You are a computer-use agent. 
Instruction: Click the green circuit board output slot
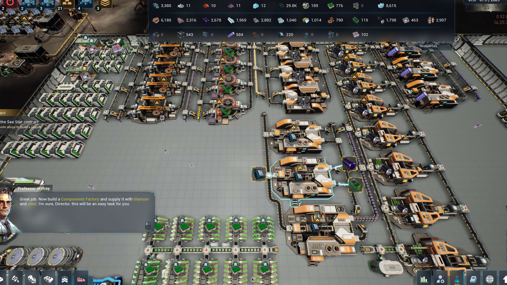(355, 185)
